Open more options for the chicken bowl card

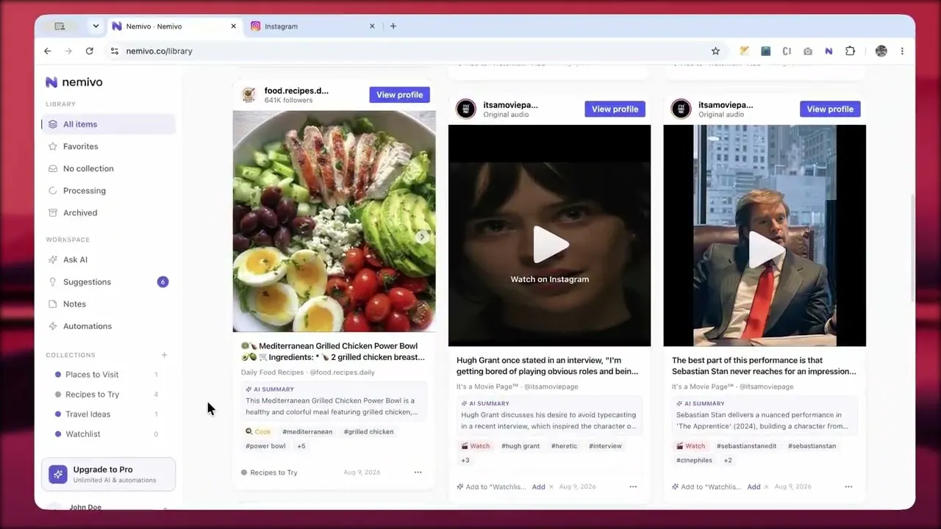(418, 472)
